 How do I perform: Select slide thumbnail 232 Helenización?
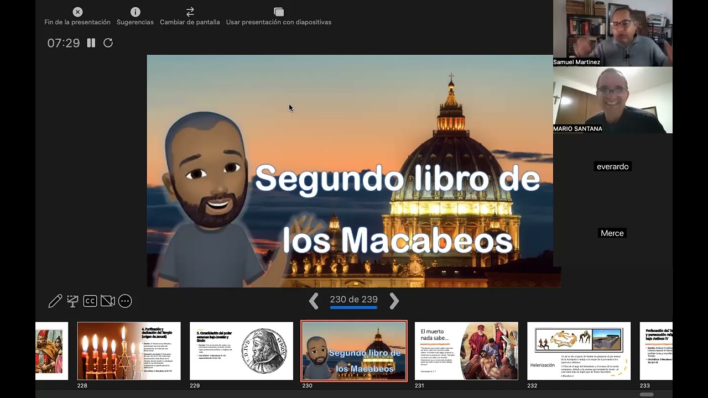click(x=579, y=351)
